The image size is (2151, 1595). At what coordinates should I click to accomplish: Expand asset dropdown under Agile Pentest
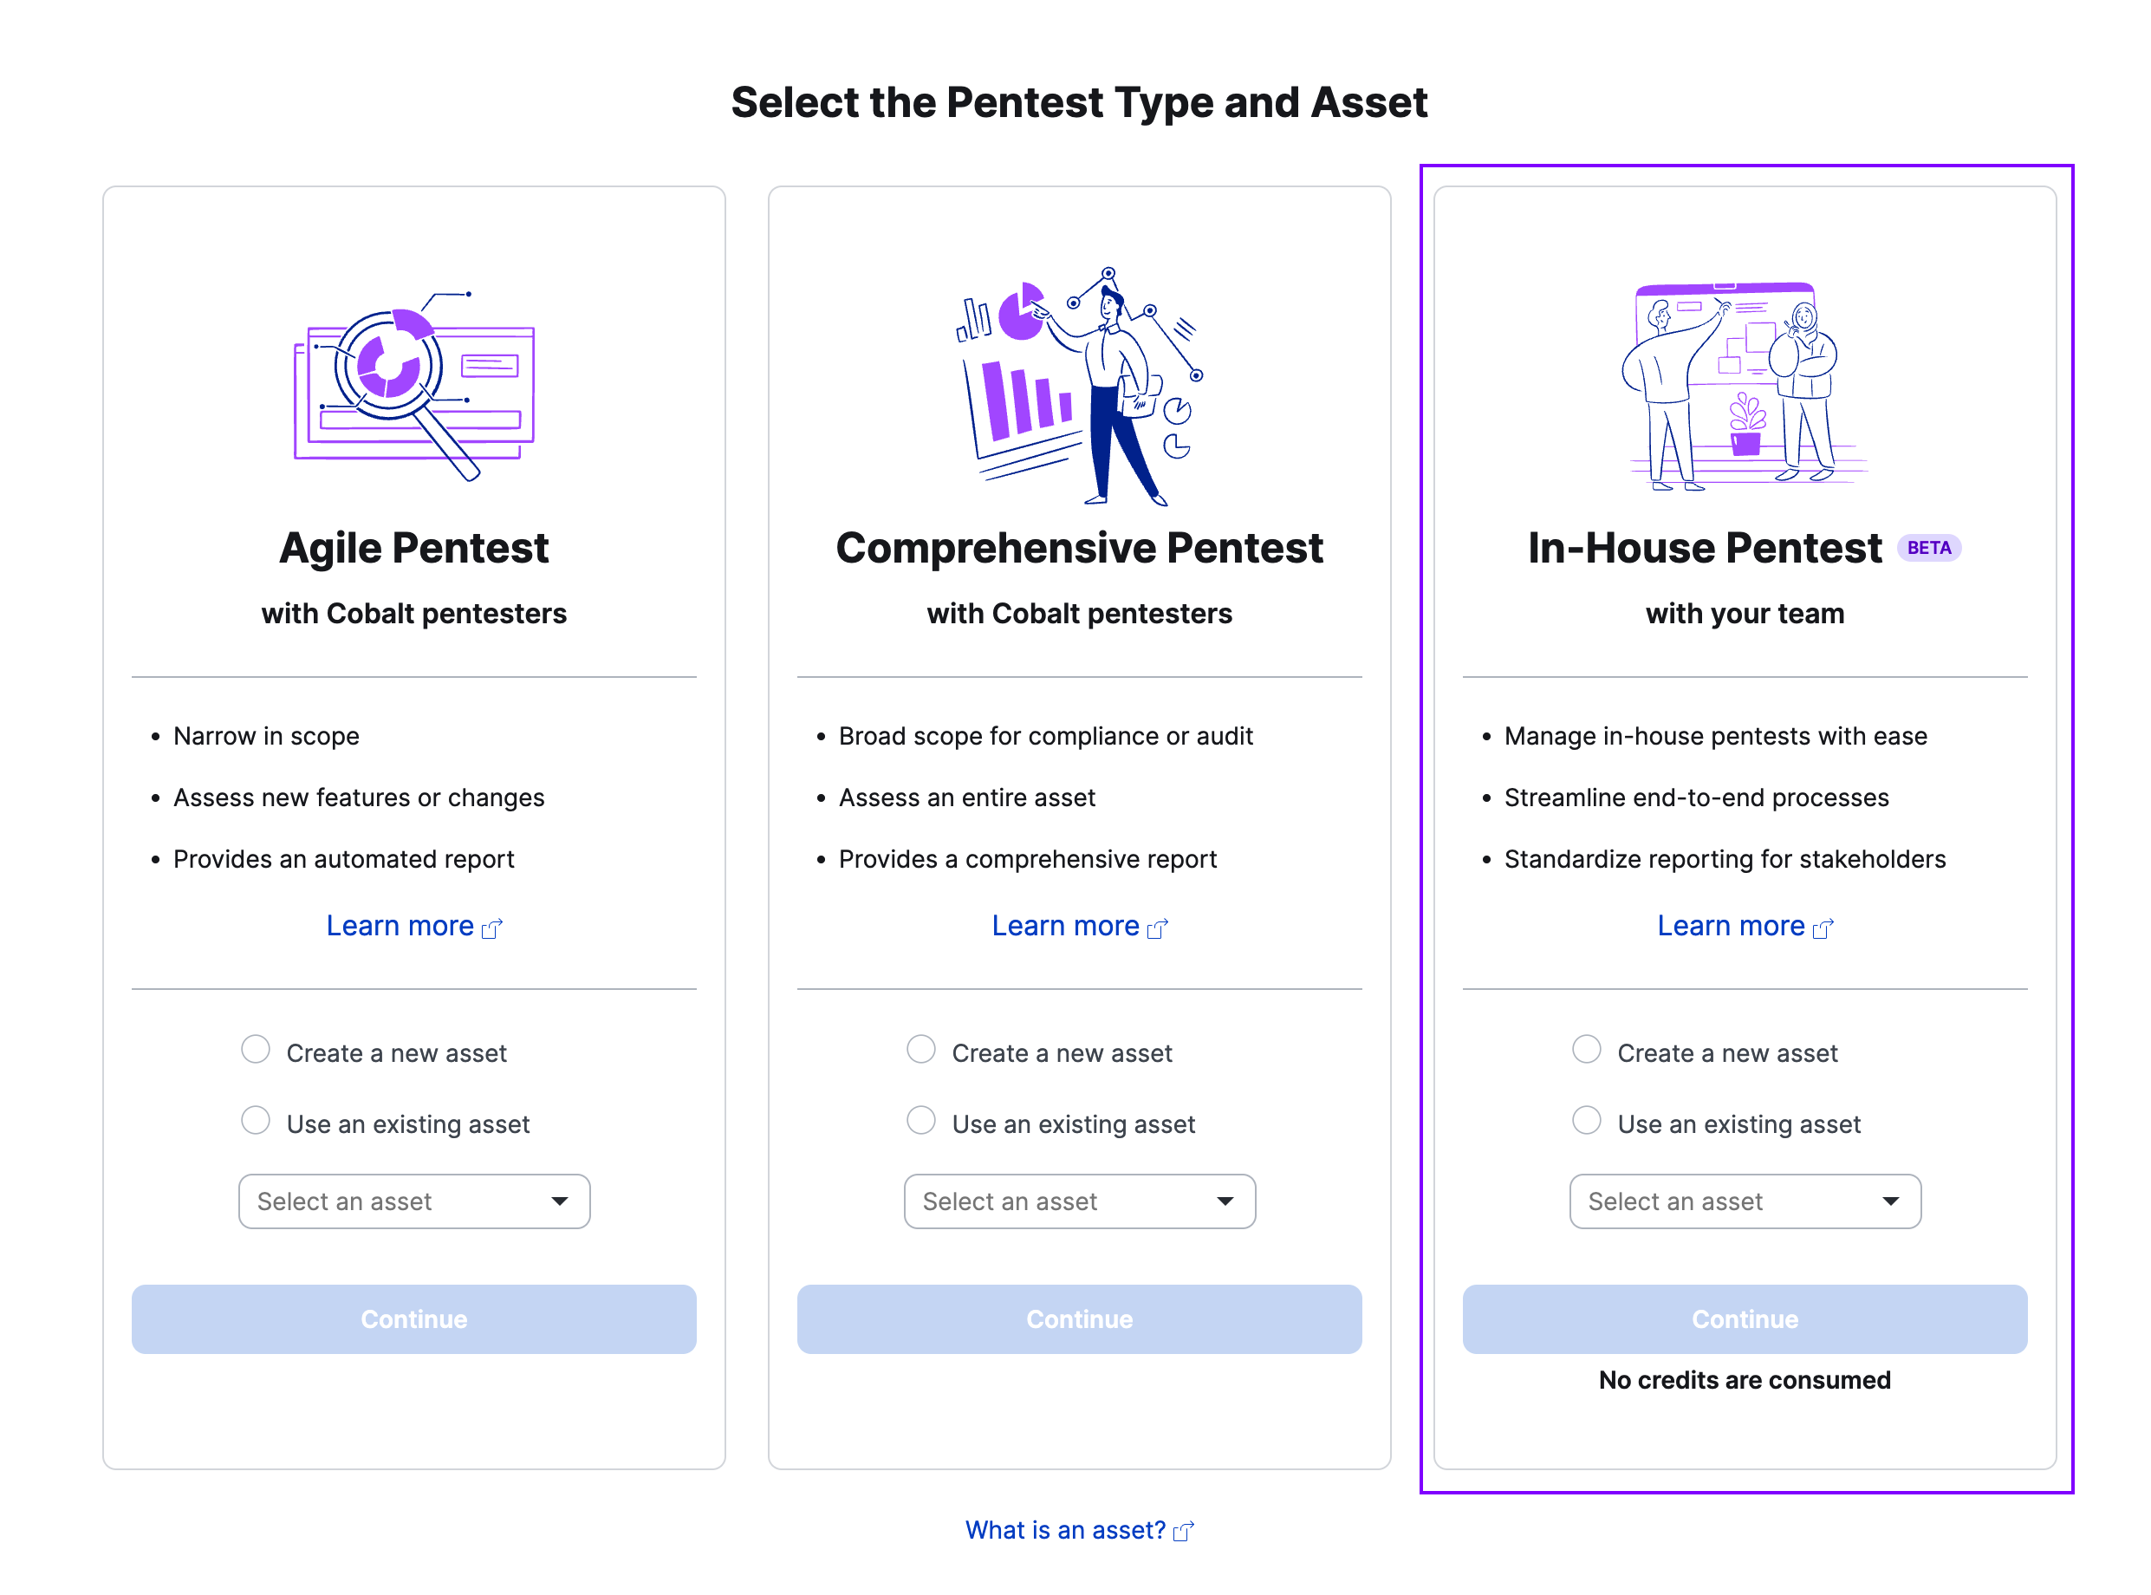click(415, 1201)
